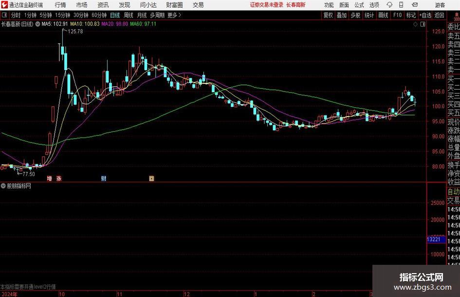Open the 行情 menu
Screen dimensions: 460x297
click(x=60, y=5)
